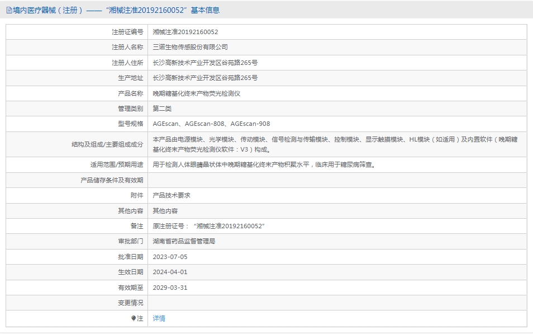Click the 结构及组成/主要组成成分 label
Screen dimensions: 533x334
(x=107, y=145)
